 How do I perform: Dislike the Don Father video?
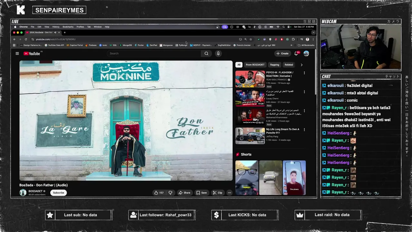[170, 193]
